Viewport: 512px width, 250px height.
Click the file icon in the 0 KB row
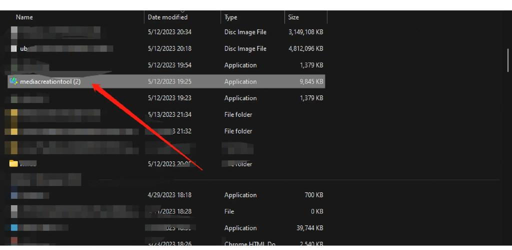tap(14, 211)
